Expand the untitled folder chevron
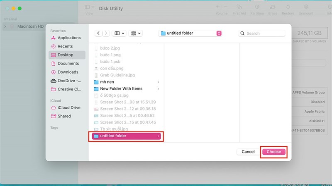Image resolution: width=332 pixels, height=186 pixels. [158, 136]
